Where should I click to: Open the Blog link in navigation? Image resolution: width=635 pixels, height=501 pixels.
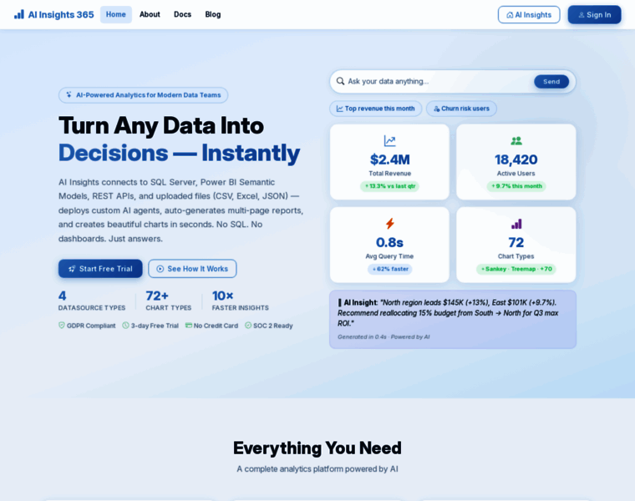[x=212, y=14]
